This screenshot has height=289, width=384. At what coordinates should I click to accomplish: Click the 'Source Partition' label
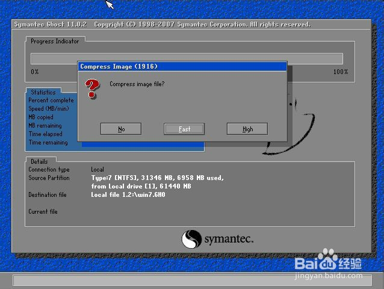(x=49, y=178)
